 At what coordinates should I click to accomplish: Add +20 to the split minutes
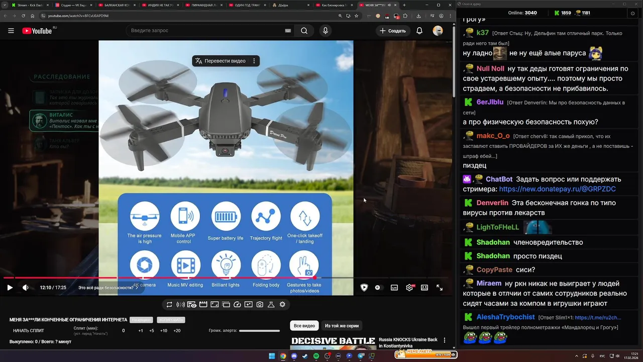tap(177, 331)
